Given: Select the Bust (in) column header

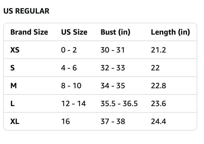Looking at the screenshot, I should (x=115, y=32).
